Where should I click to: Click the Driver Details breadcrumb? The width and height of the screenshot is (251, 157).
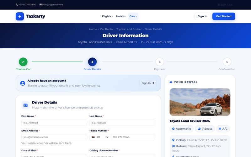[153, 29]
